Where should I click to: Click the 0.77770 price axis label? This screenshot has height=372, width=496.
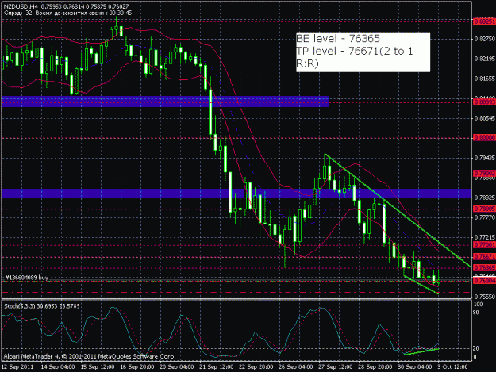(484, 217)
